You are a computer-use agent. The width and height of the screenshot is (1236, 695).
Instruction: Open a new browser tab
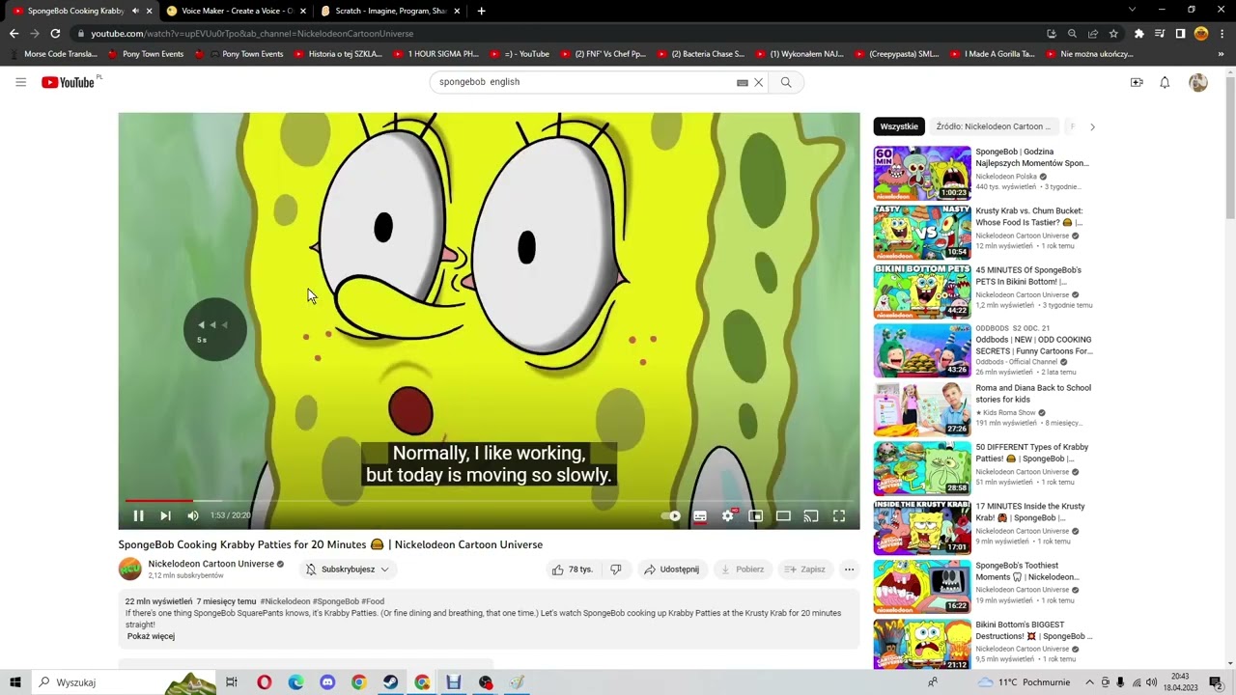[x=482, y=11]
